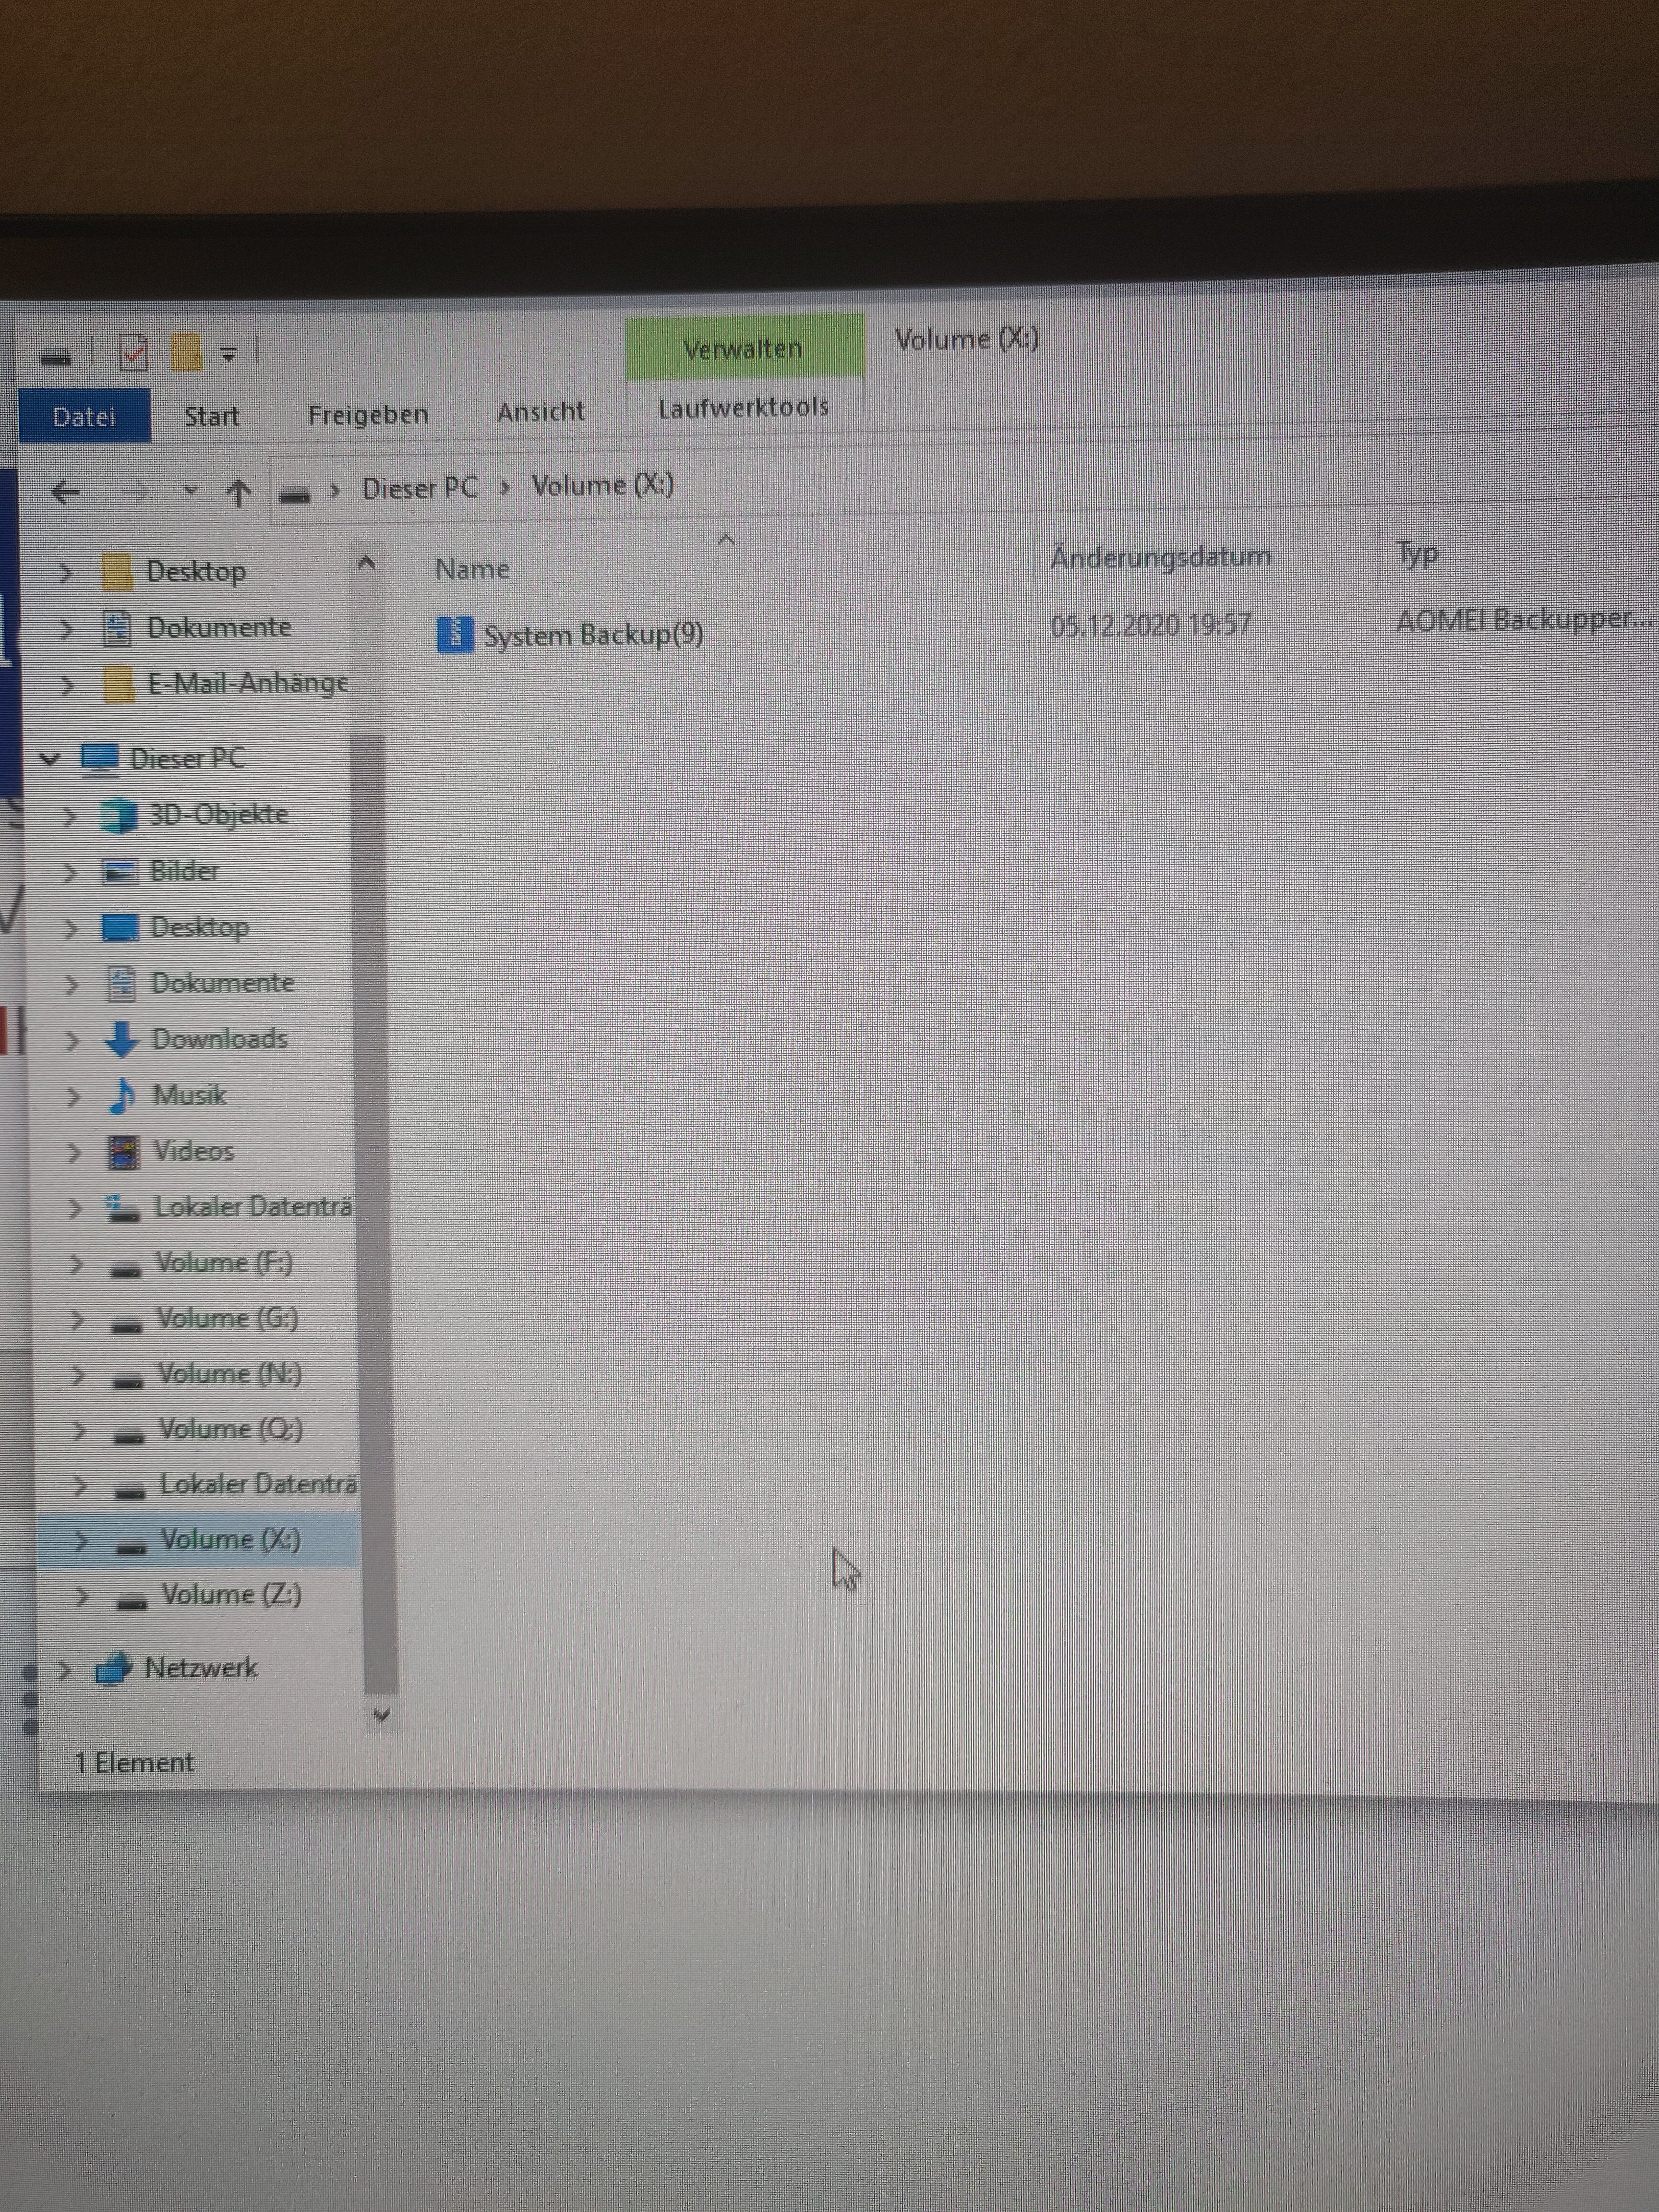Click the Musik icon in navigation pane
The width and height of the screenshot is (1659, 2212).
pyautogui.click(x=122, y=1096)
